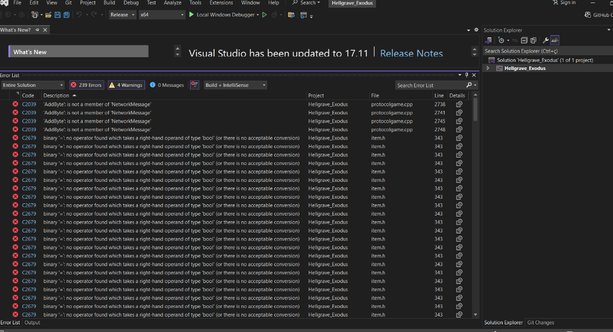Click the Open File folder icon
Screen dimensions: 613x332
[x=49, y=15]
